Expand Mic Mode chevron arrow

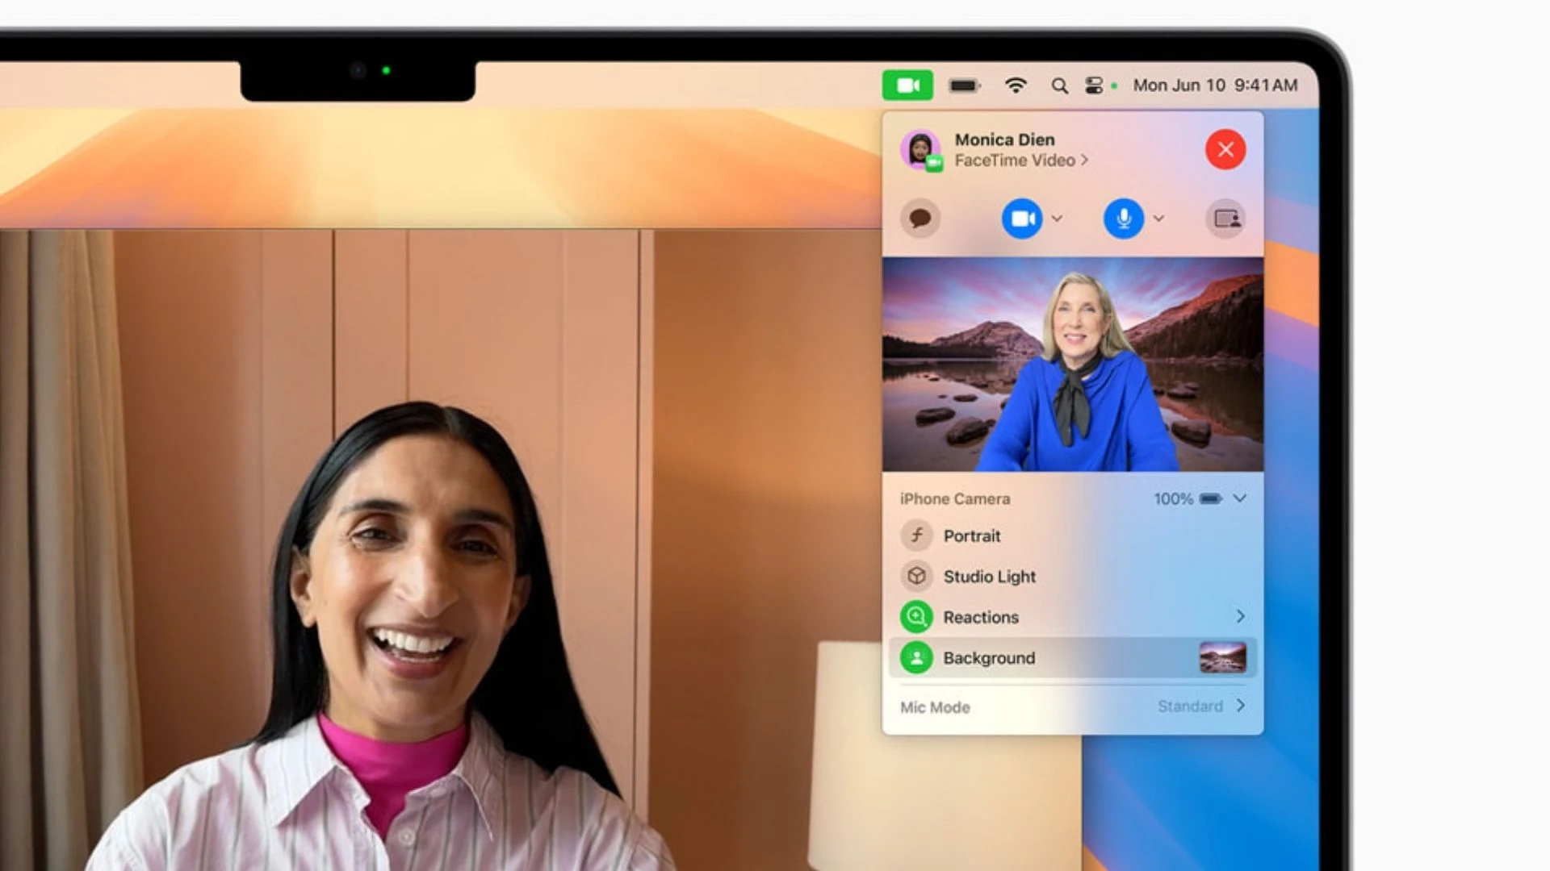1241,706
